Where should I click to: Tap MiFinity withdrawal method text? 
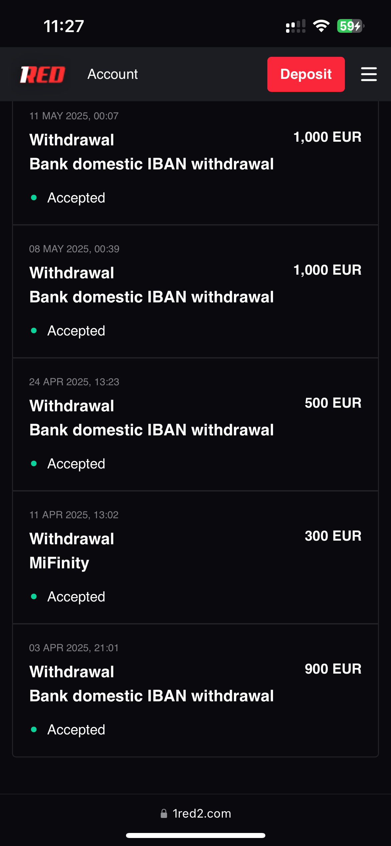click(x=59, y=563)
